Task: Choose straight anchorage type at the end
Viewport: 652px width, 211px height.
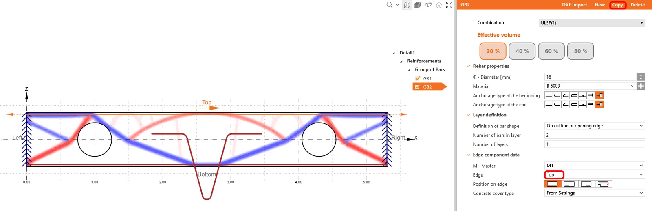Action: pyautogui.click(x=548, y=105)
